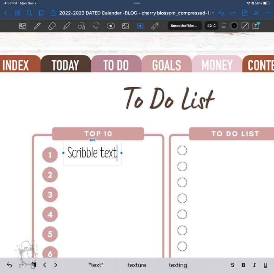Viewport: 274px width, 274px height.
Task: Open the text box style settings
Action: [x=256, y=26]
